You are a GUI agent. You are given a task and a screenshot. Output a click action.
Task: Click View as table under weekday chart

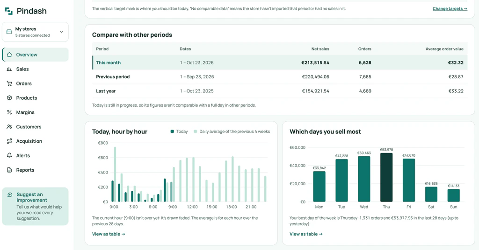tap(306, 234)
